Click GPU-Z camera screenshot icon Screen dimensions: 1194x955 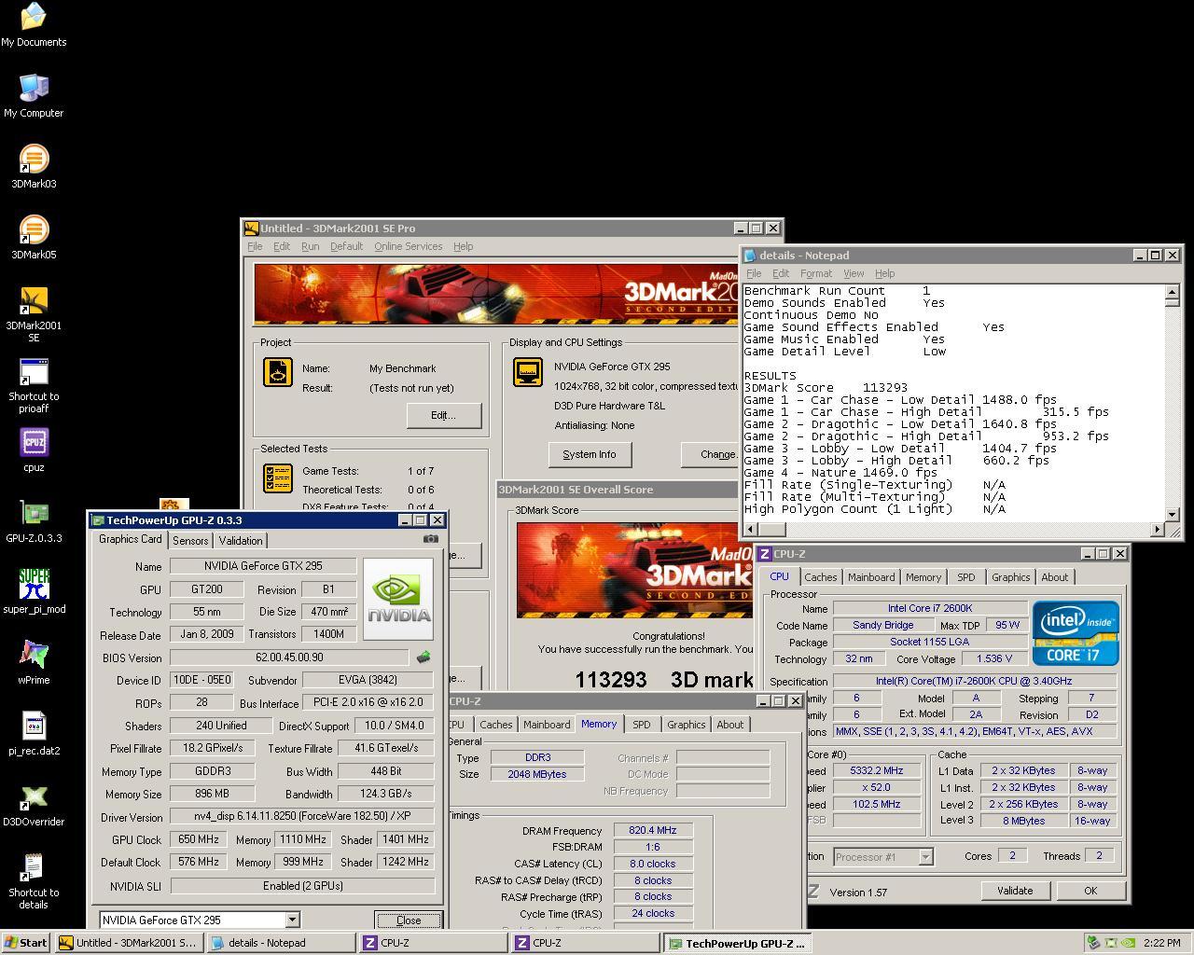pos(430,539)
